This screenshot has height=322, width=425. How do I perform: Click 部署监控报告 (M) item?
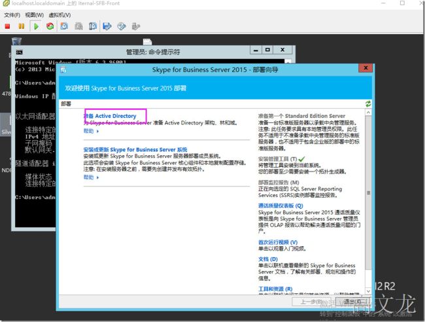(x=279, y=183)
